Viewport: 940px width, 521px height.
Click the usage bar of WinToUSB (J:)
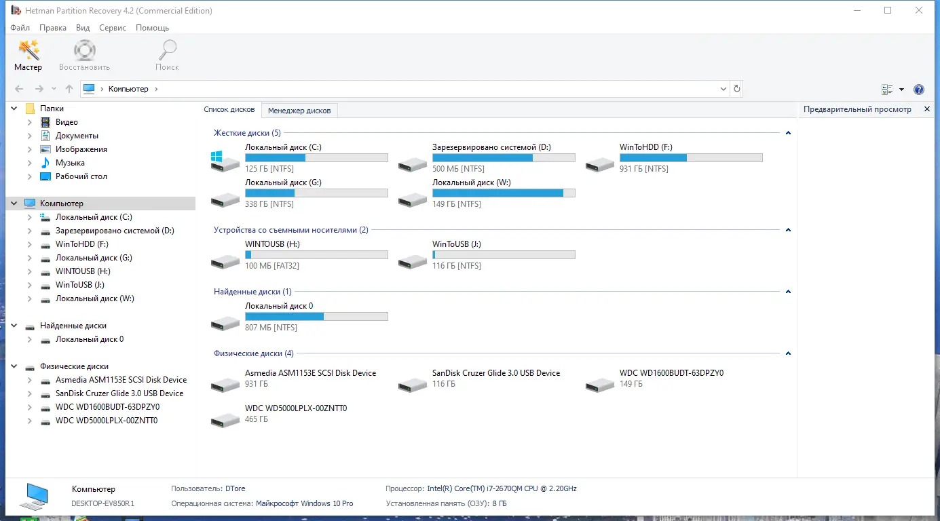coord(504,255)
